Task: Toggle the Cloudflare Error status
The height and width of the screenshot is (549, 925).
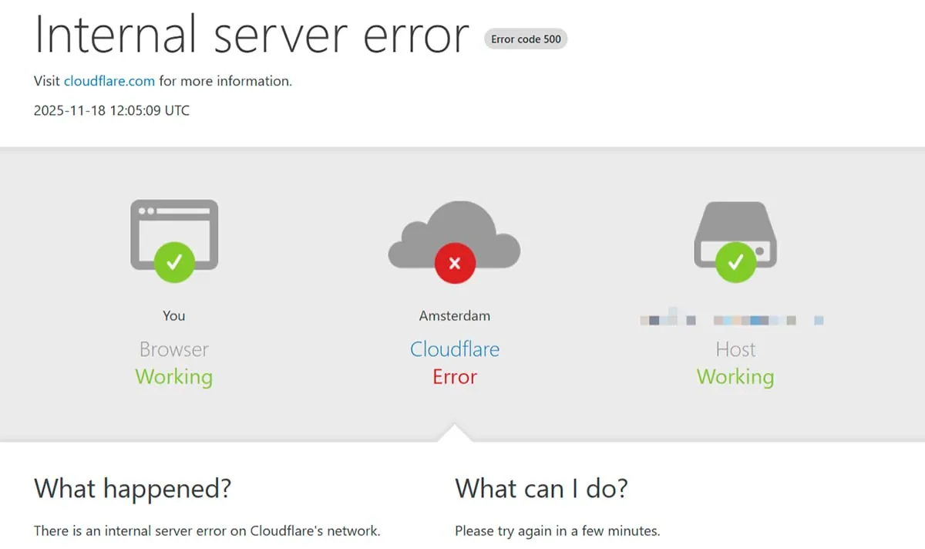Action: 455,376
